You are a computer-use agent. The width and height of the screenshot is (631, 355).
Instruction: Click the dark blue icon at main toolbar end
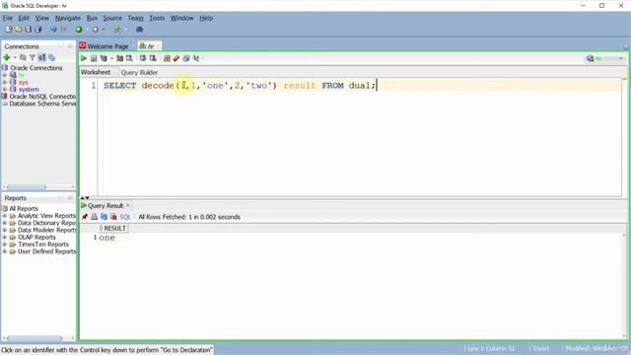point(140,30)
